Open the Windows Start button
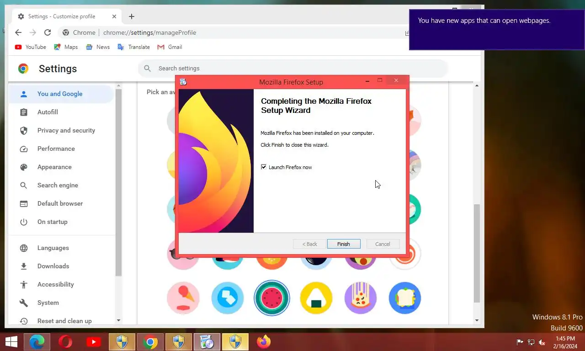585x351 pixels. click(x=11, y=342)
